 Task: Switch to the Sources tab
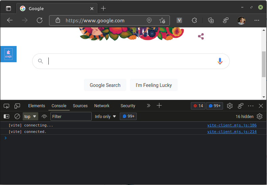click(80, 106)
